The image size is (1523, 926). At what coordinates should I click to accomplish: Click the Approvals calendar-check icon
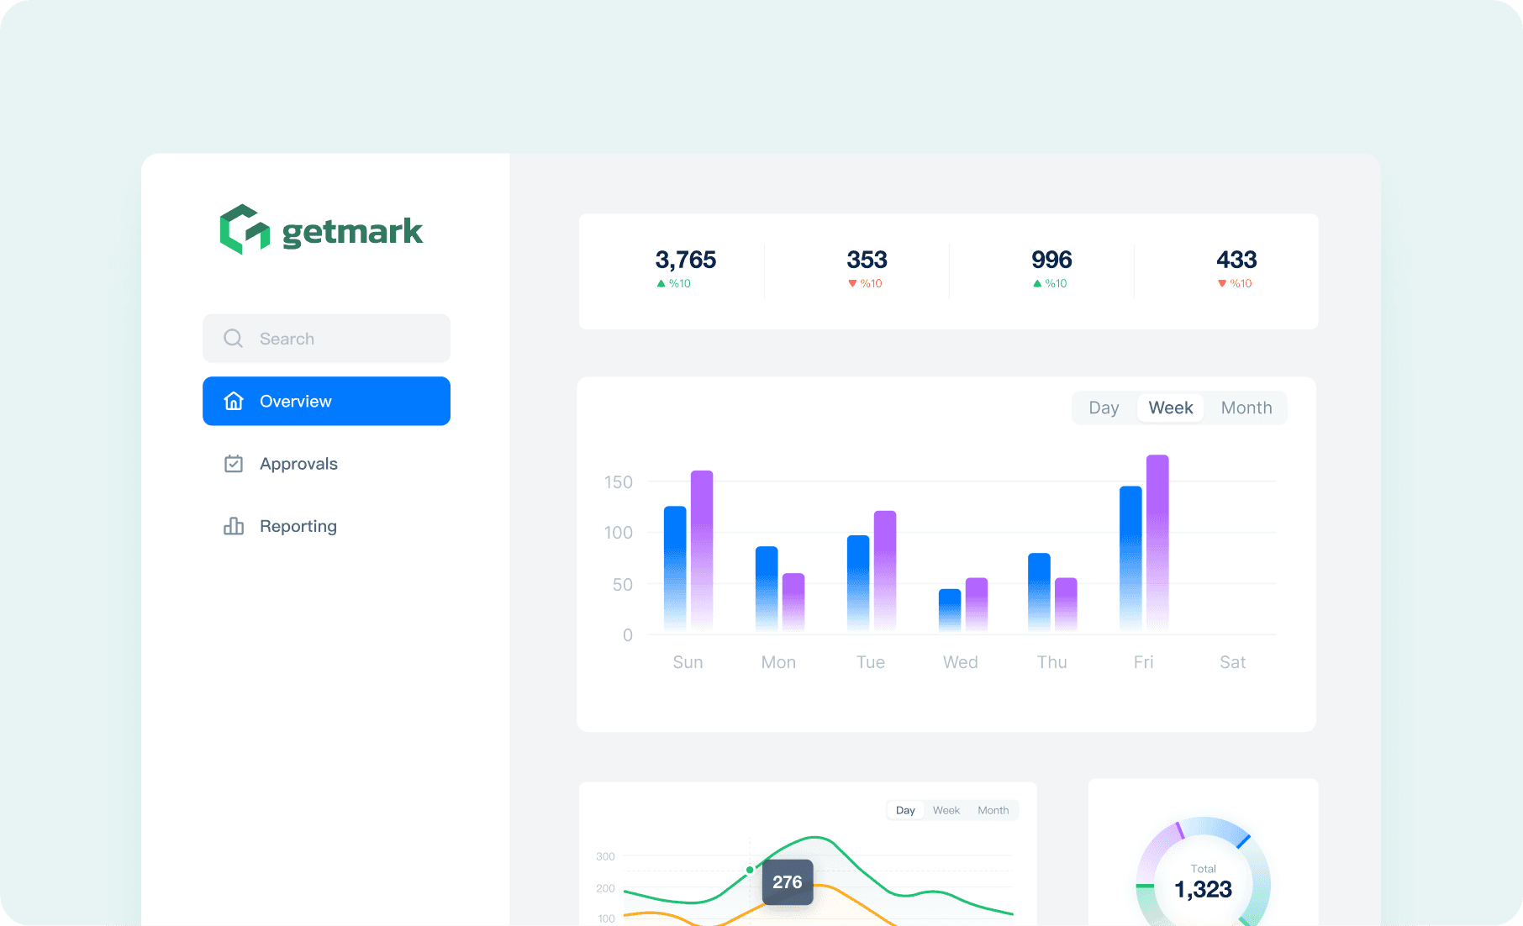234,464
